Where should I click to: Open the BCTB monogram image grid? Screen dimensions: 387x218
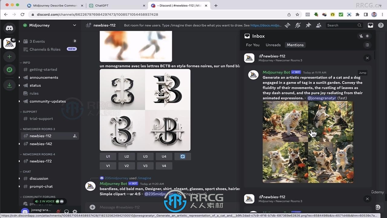(145, 110)
